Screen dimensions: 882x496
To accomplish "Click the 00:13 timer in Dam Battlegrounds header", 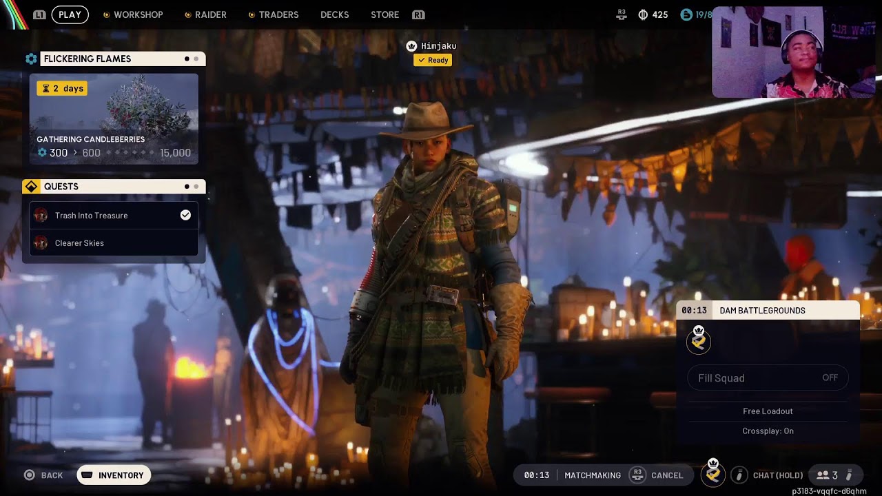I will click(x=694, y=311).
